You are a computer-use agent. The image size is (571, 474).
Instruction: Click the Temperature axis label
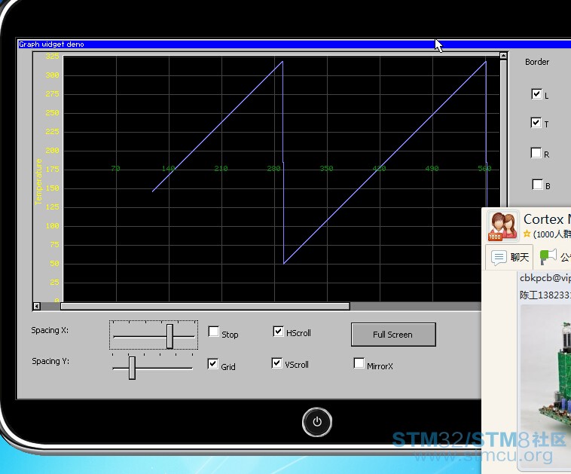(38, 182)
